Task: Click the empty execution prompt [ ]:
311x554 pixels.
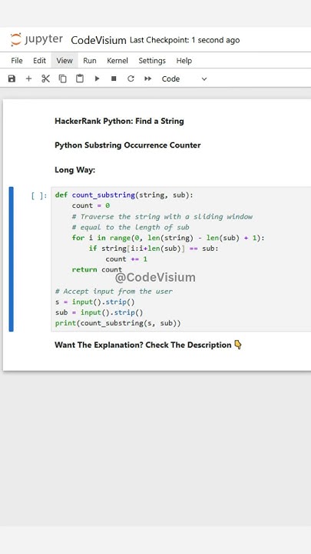Action: (x=39, y=195)
